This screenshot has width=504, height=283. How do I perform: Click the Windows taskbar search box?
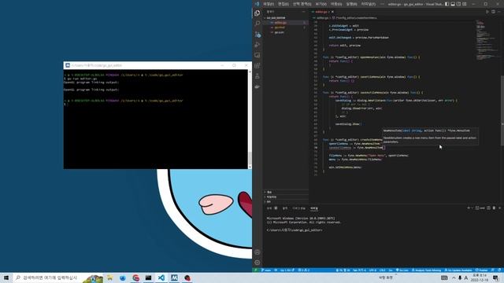coord(57,277)
